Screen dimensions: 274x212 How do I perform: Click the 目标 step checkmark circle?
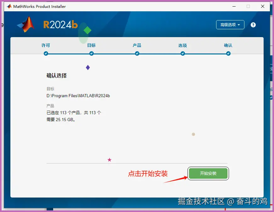point(92,53)
